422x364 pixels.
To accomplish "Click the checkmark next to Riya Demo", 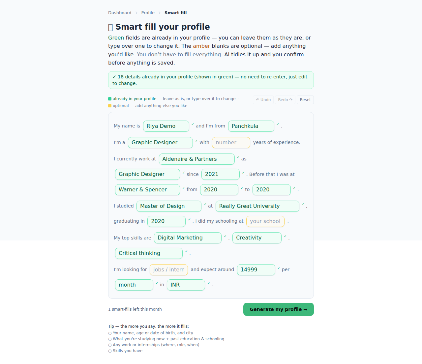I will pyautogui.click(x=193, y=124).
